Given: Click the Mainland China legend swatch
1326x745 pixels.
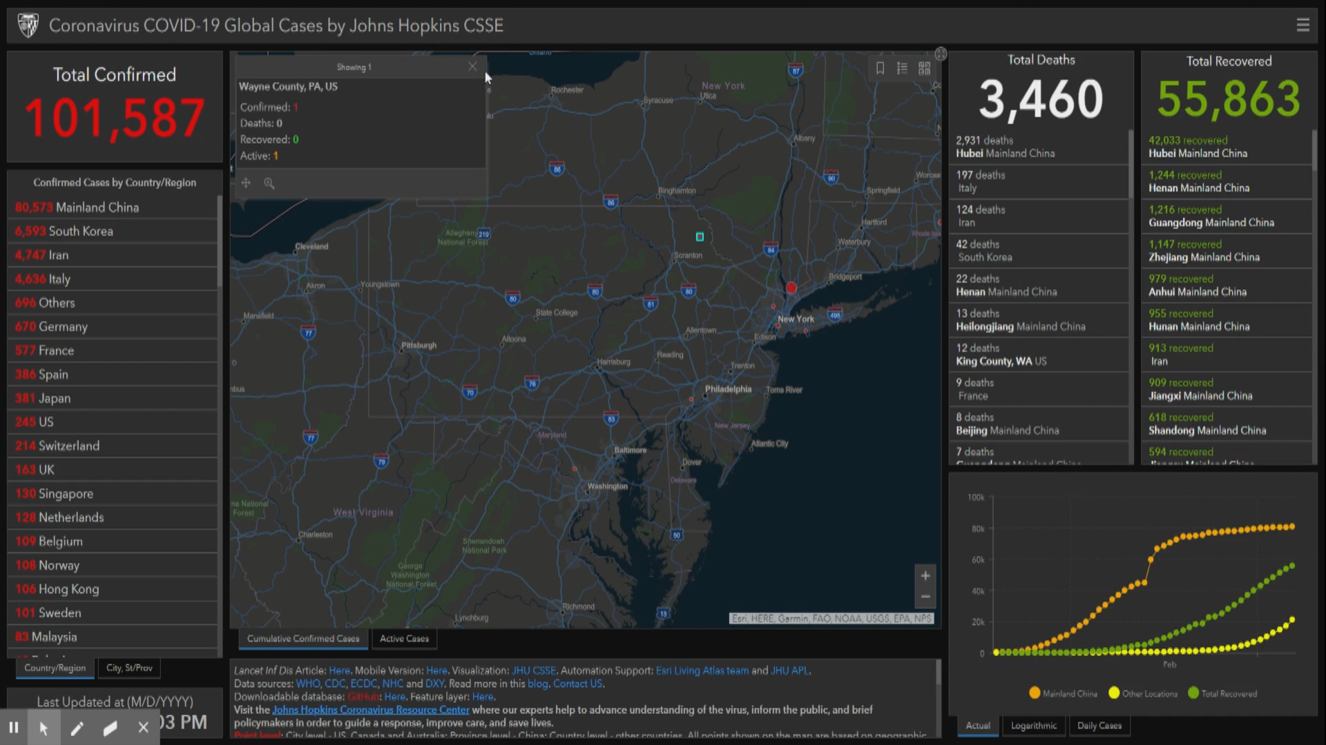Looking at the screenshot, I should pyautogui.click(x=1035, y=693).
